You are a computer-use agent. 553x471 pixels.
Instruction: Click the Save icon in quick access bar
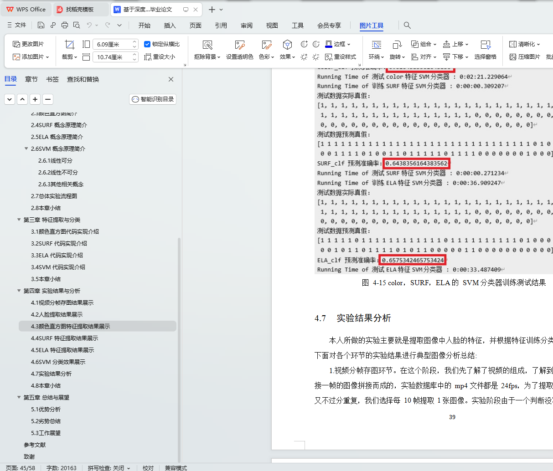[41, 26]
